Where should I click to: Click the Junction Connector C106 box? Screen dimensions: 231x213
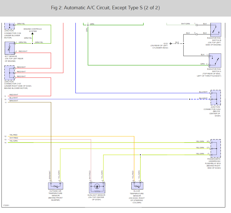[10, 26]
